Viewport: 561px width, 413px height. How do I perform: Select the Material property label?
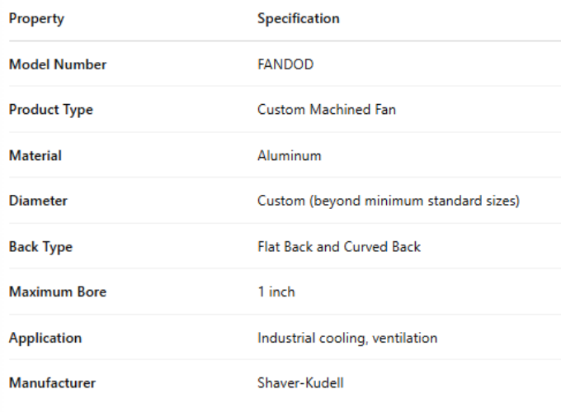coord(35,155)
